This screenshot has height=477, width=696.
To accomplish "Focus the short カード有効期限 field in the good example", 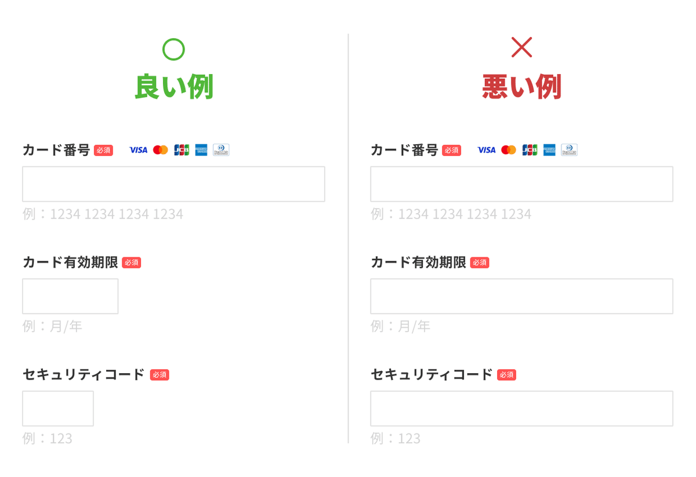I will [x=70, y=296].
